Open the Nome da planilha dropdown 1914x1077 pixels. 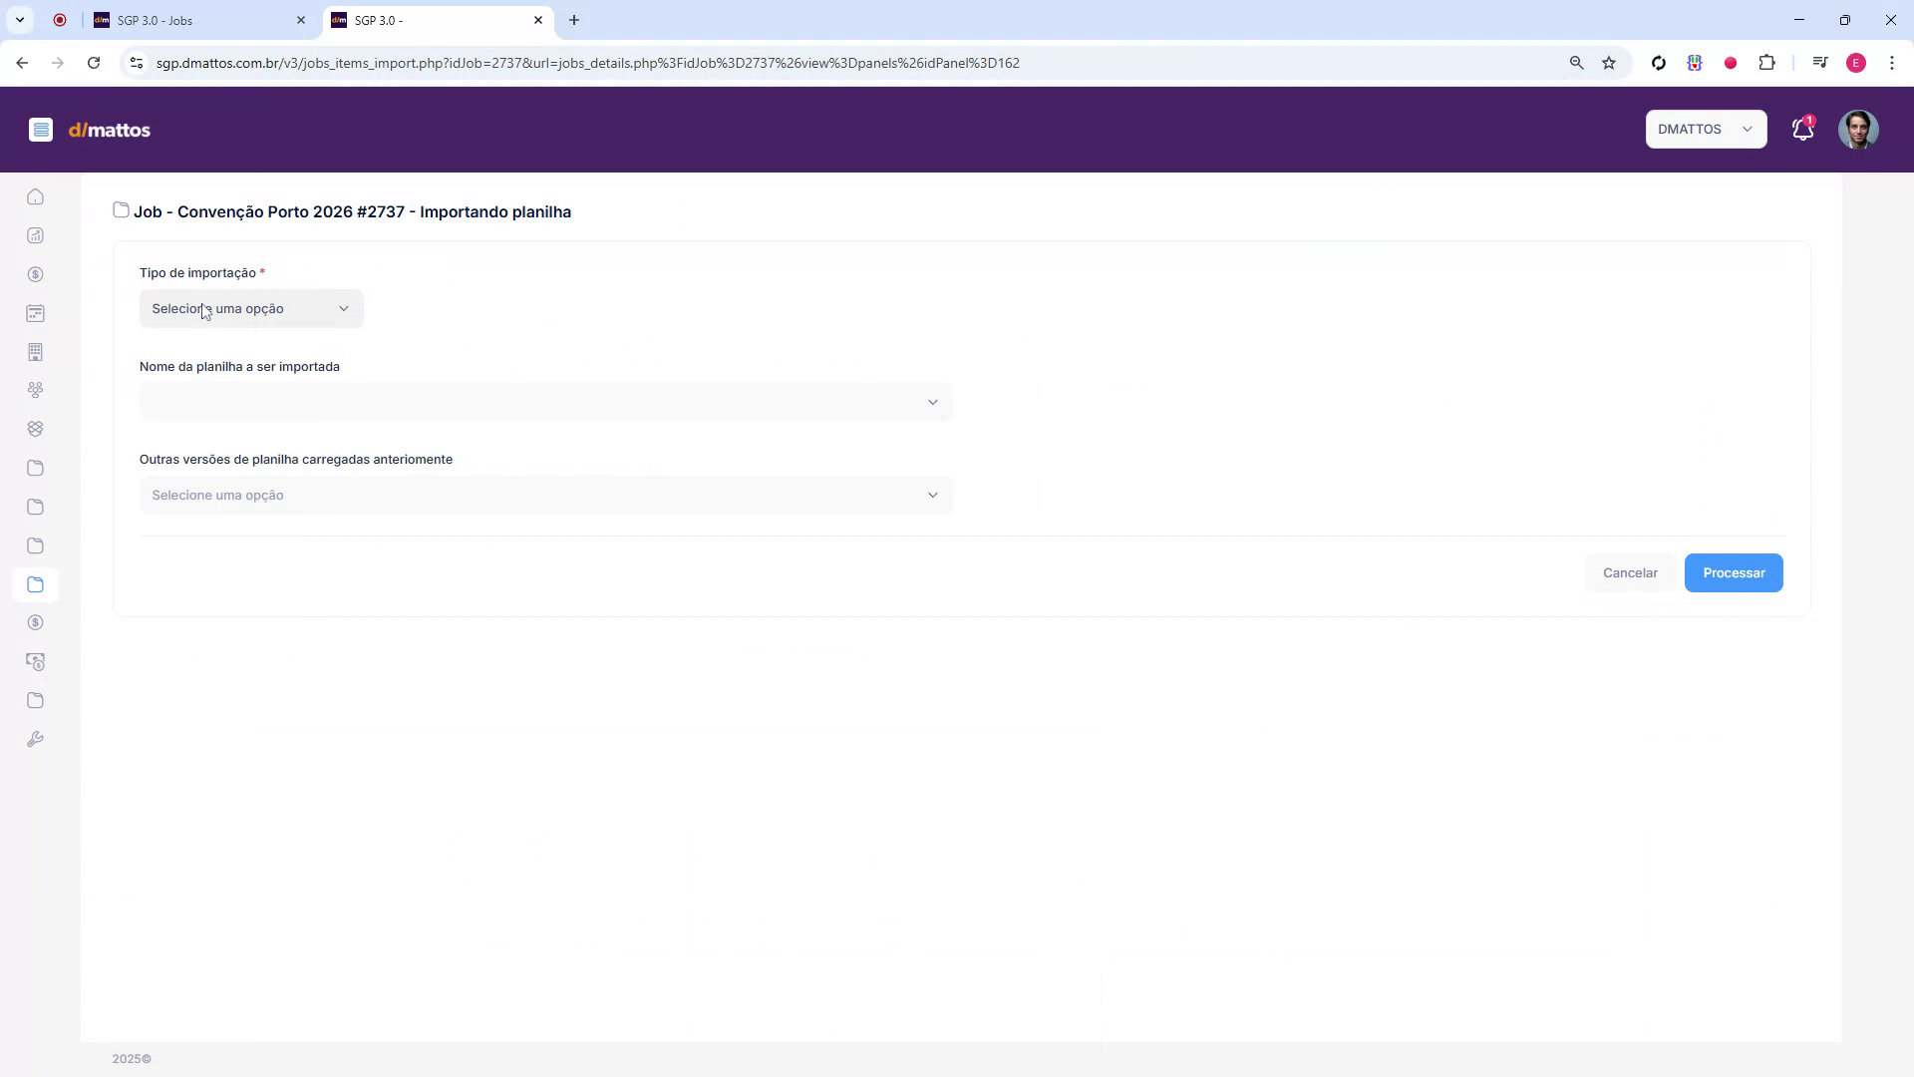pyautogui.click(x=544, y=401)
